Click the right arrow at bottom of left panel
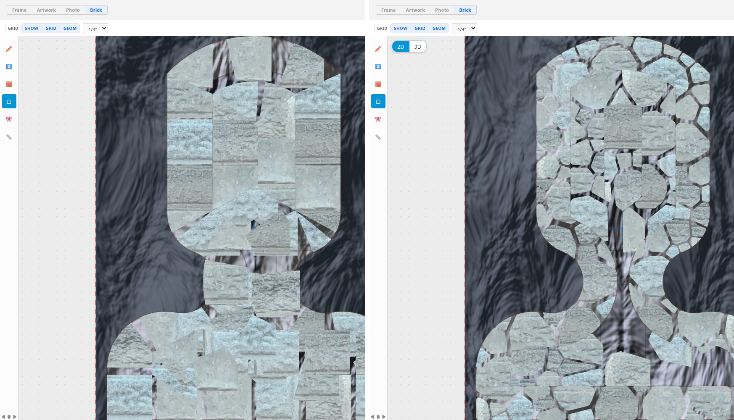The height and width of the screenshot is (420, 734). [x=15, y=417]
